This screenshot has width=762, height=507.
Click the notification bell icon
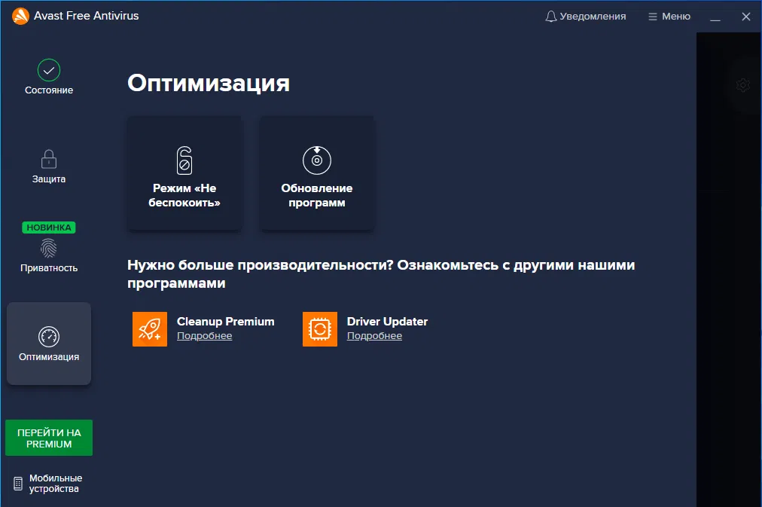pyautogui.click(x=550, y=17)
